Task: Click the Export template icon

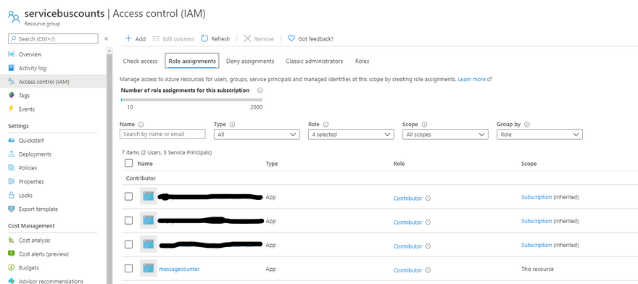Action: tap(12, 209)
